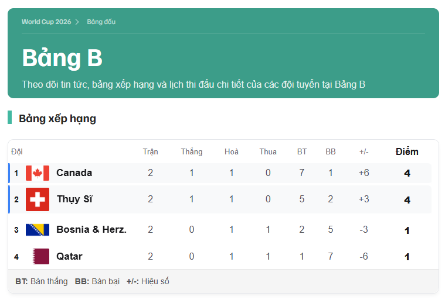
Task: Open the Bảng đấu breadcrumb link
Action: tap(101, 22)
